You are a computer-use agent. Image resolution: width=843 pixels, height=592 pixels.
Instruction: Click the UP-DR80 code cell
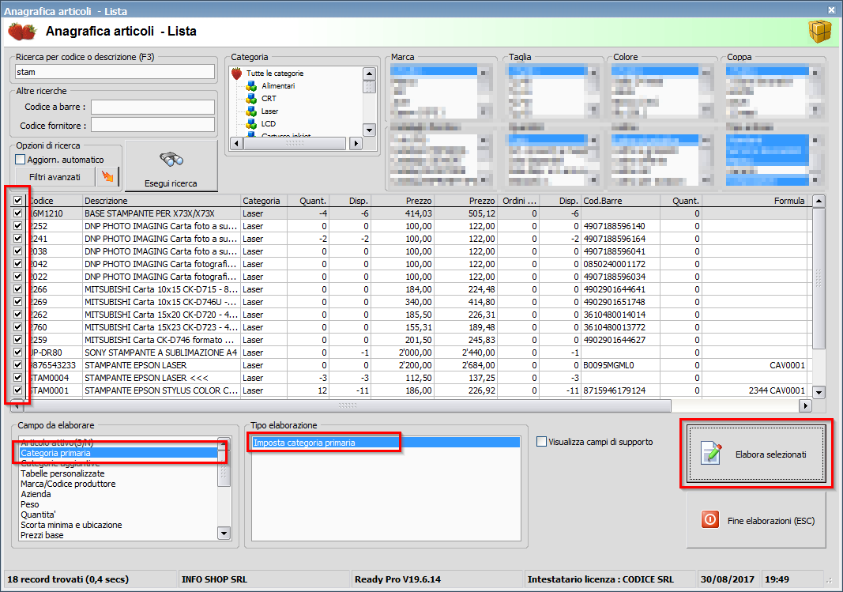point(53,353)
